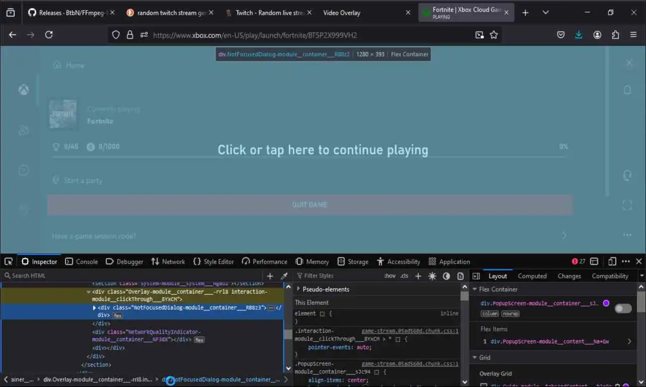Switch to the Debugger panel

pyautogui.click(x=125, y=262)
